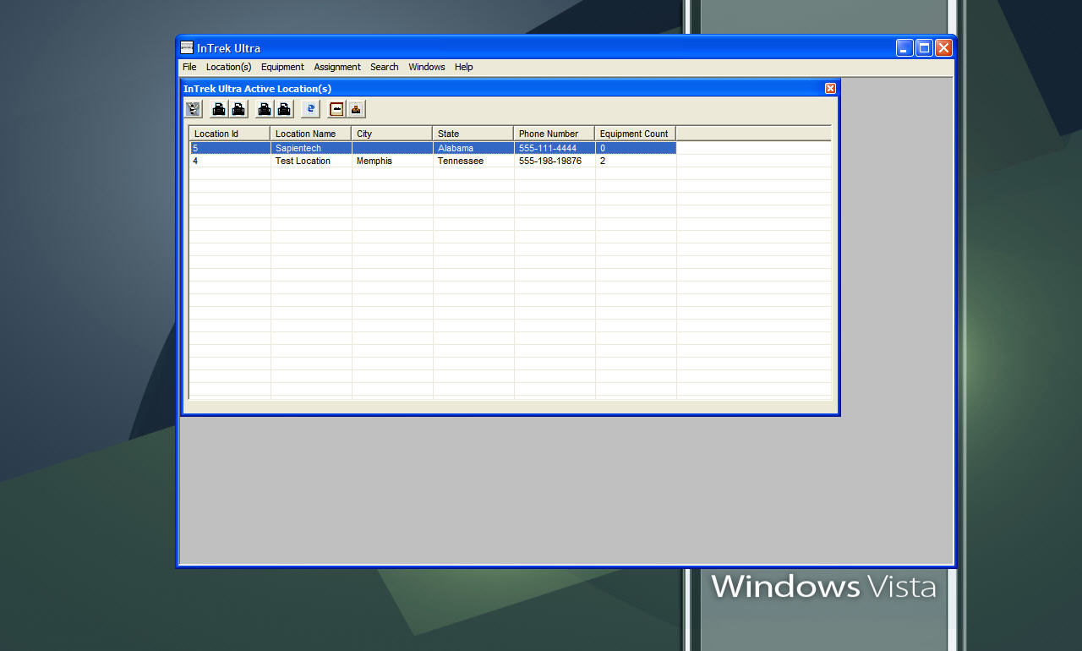
Task: Click the InTrek Ultra title bar app icon
Action: click(x=187, y=47)
